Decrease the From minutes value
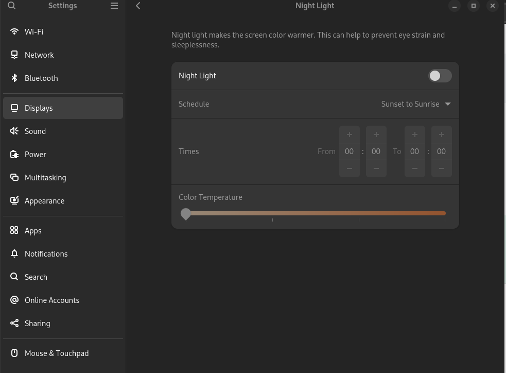The width and height of the screenshot is (506, 373). [x=376, y=168]
